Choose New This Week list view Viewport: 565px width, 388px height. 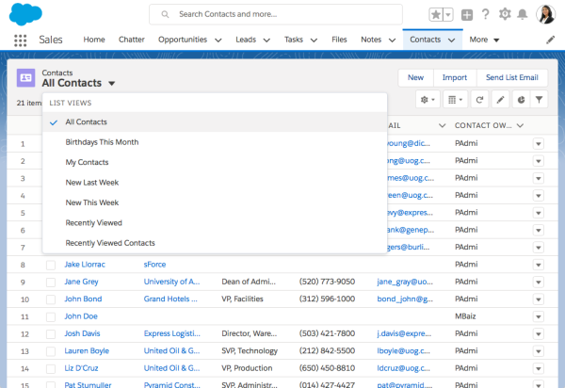[x=215, y=202]
